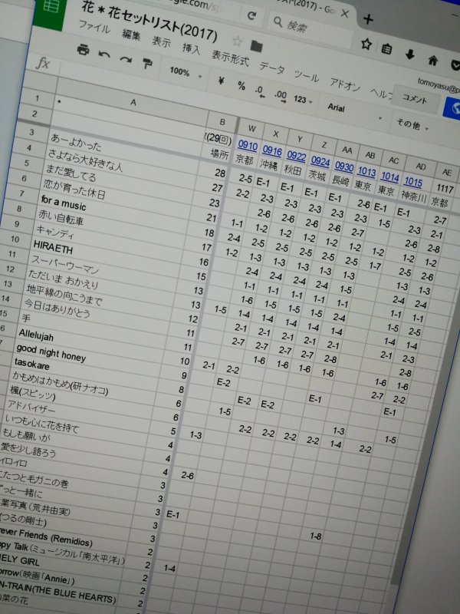
Task: Select the cell さよなら大好きな人
Action: [85, 160]
